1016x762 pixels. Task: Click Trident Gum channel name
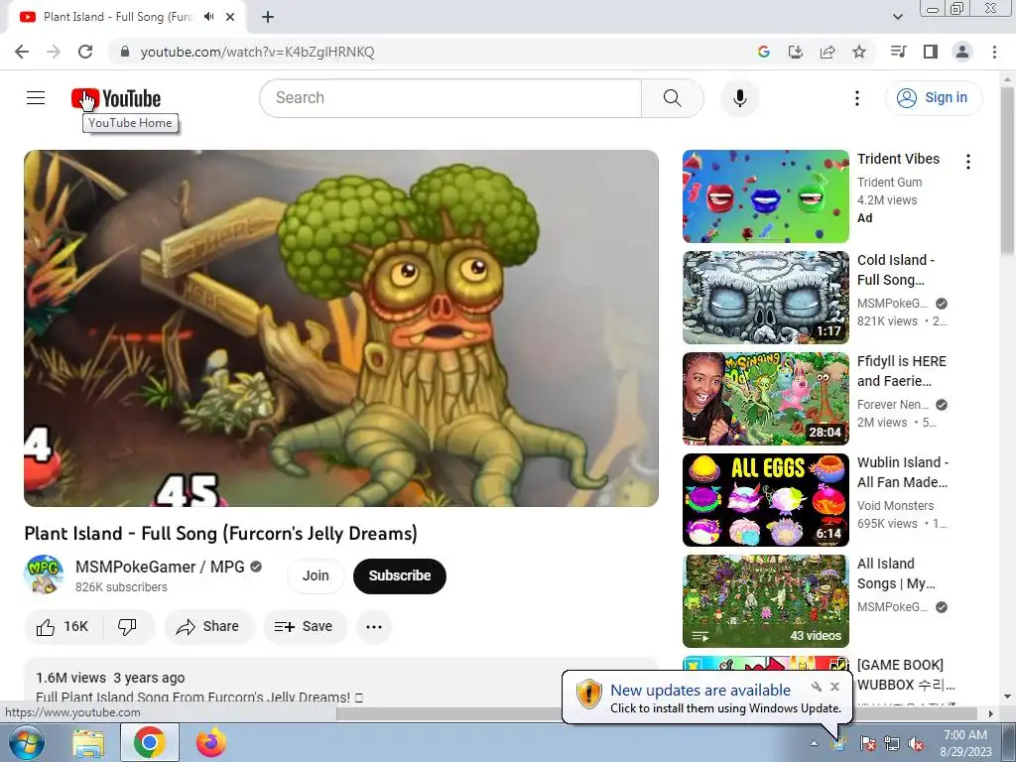(x=889, y=183)
